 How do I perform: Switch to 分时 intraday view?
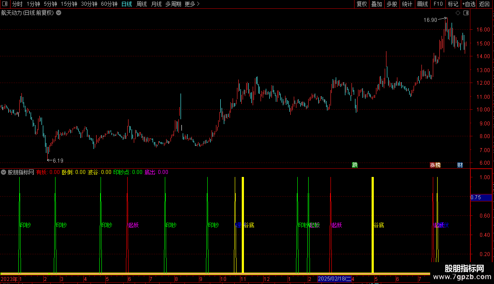[17, 4]
